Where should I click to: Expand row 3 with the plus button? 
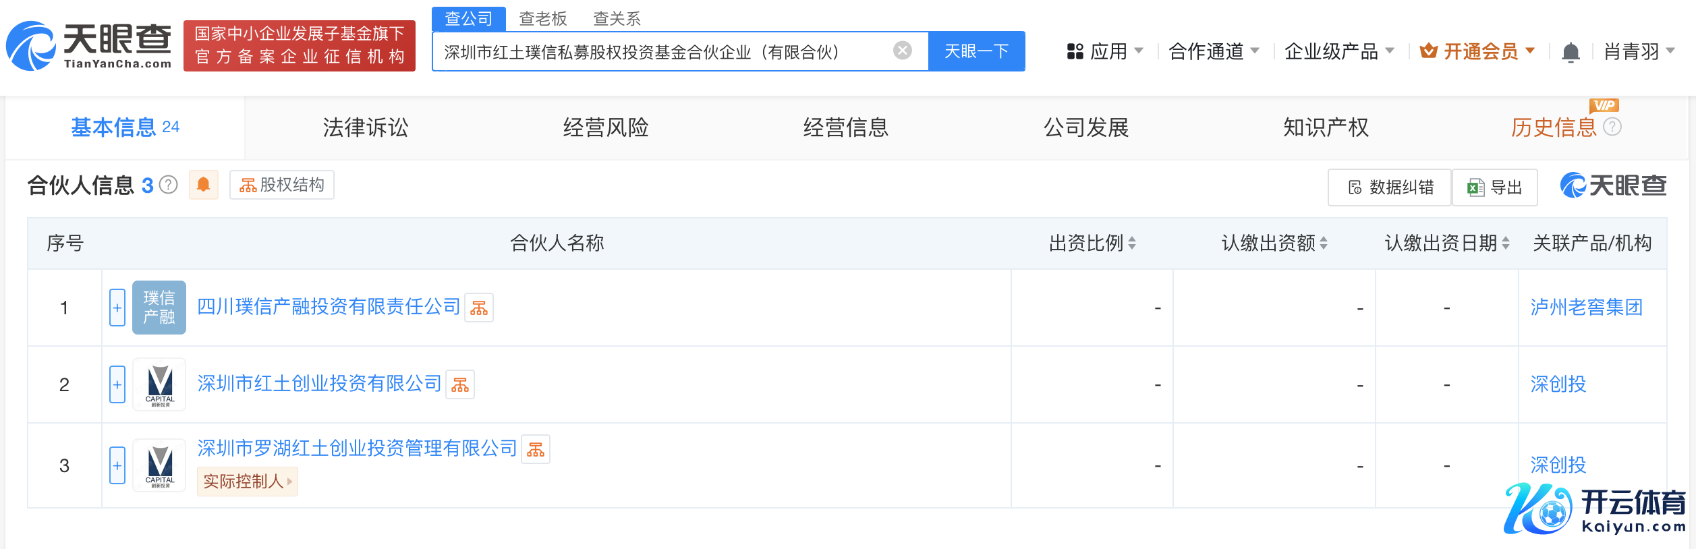tap(117, 466)
